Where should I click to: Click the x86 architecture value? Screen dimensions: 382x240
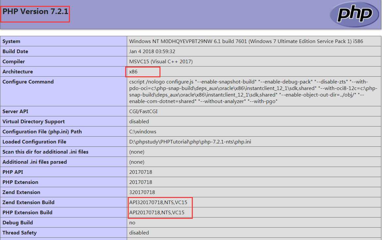point(133,71)
